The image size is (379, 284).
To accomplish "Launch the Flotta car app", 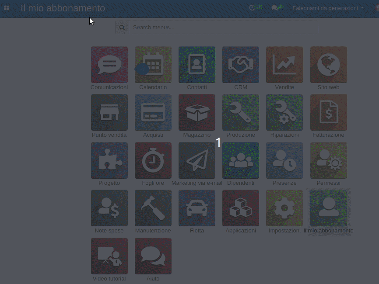I will click(x=197, y=208).
